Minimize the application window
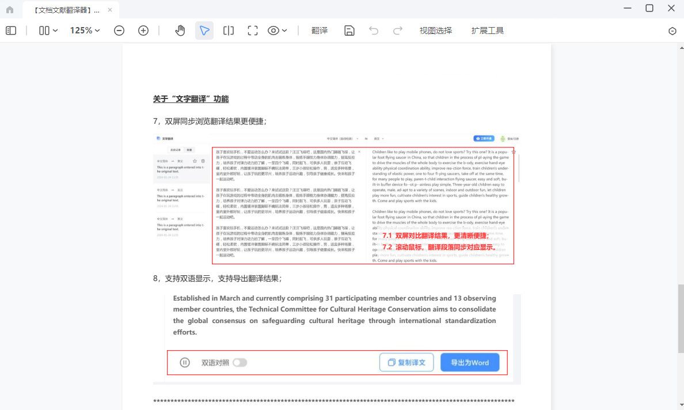Screen dimensions: 684x410 click(628, 8)
